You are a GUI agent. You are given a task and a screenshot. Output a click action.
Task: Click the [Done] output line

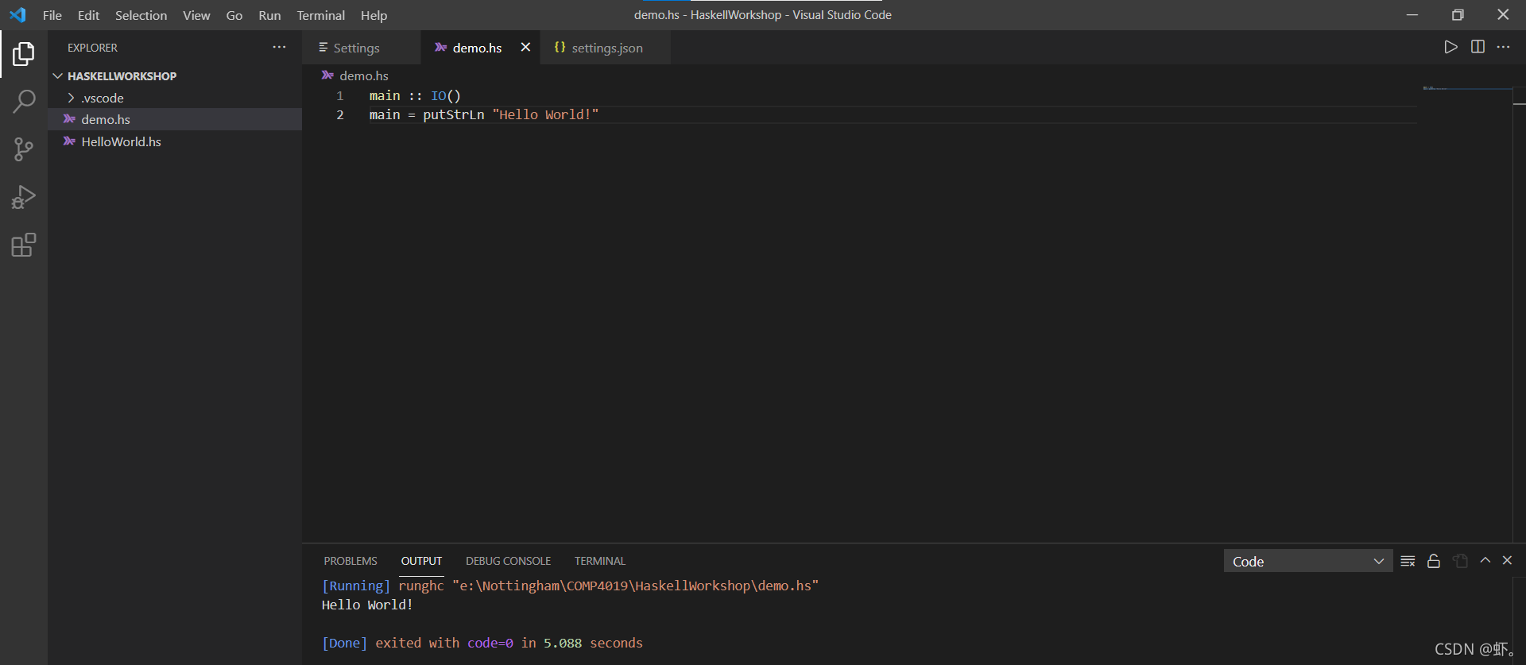pos(482,643)
